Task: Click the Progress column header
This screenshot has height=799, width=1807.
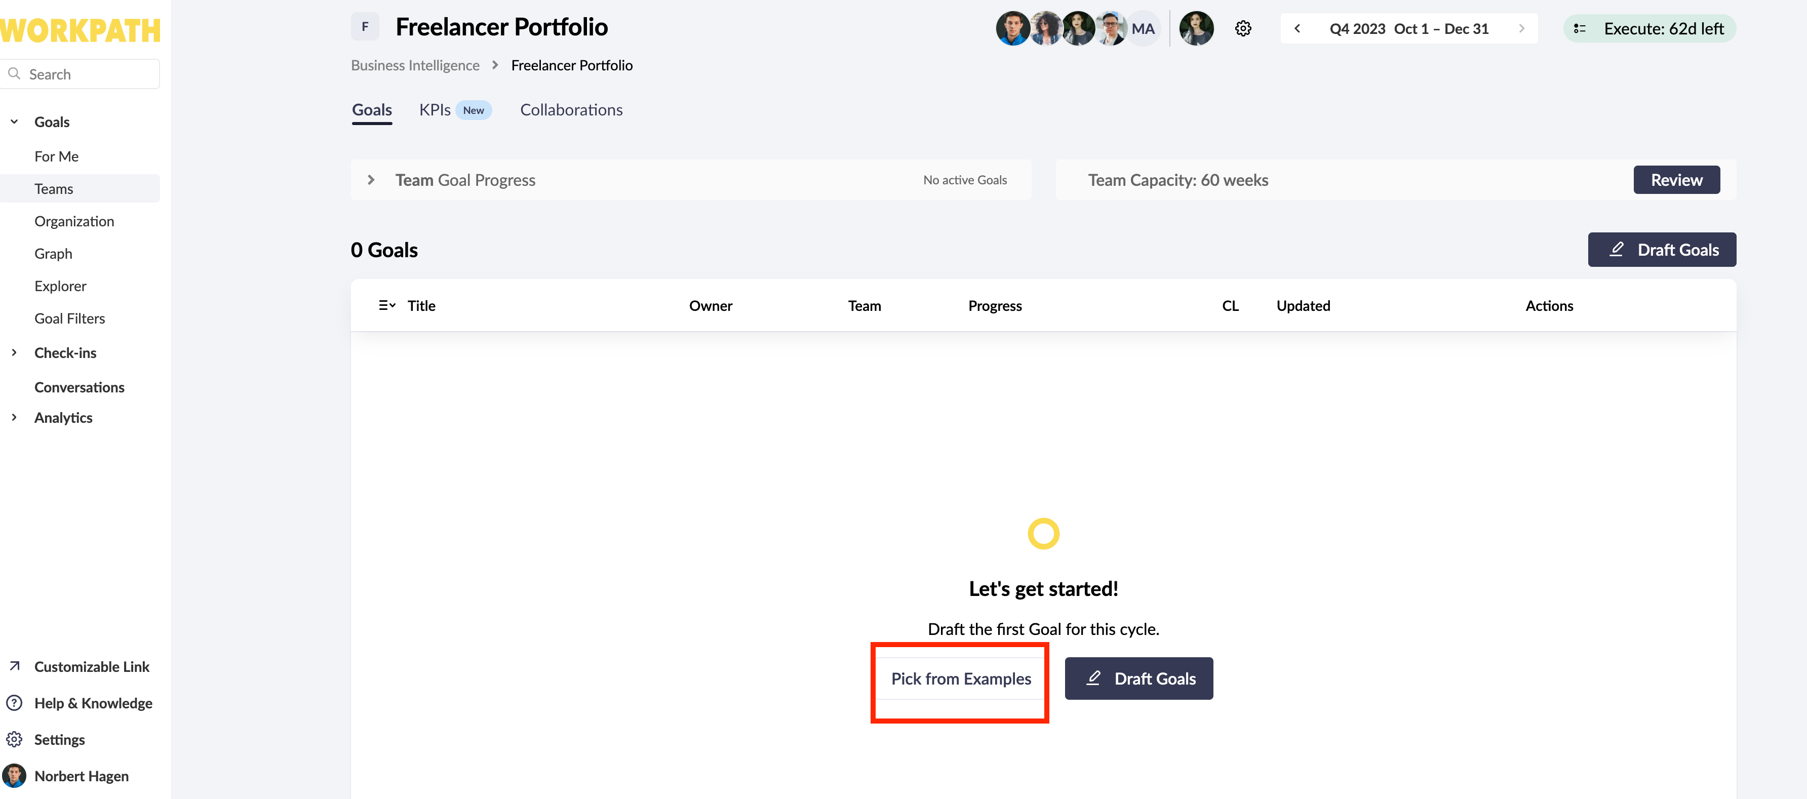Action: tap(995, 305)
